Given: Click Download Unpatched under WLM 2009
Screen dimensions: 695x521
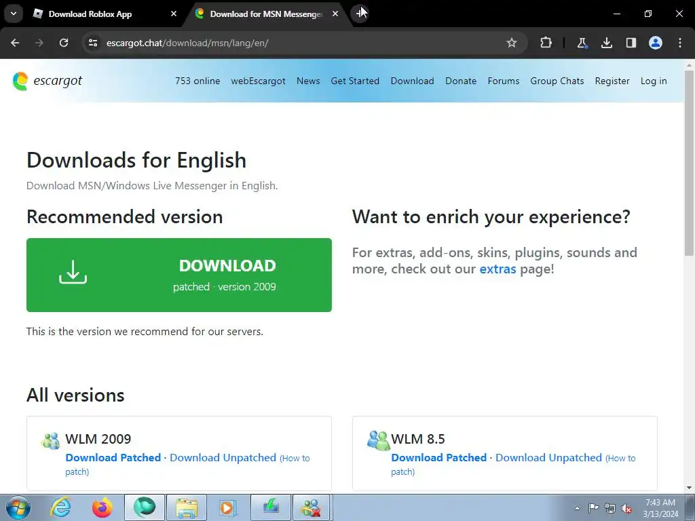Looking at the screenshot, I should pyautogui.click(x=223, y=458).
